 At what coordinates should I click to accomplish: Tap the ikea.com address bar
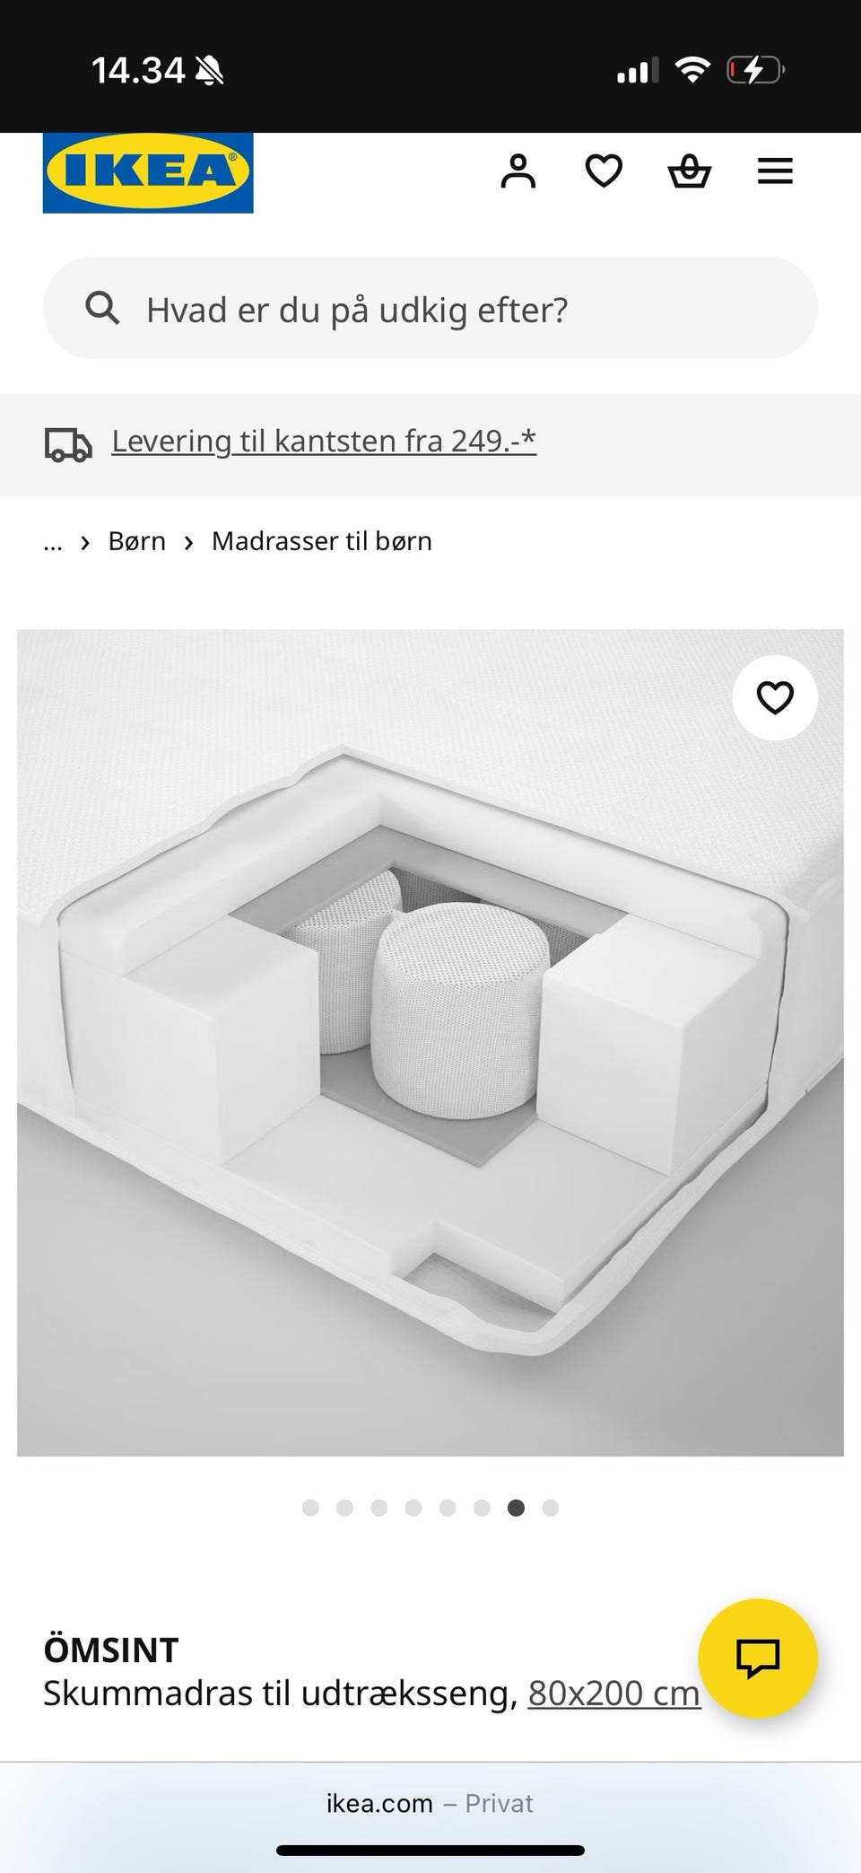430,1802
